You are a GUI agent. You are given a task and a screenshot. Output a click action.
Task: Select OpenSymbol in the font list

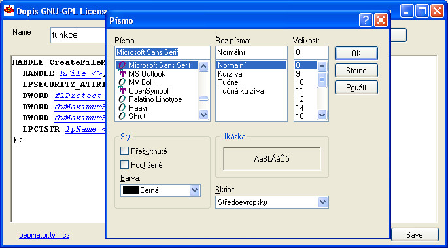[157, 91]
